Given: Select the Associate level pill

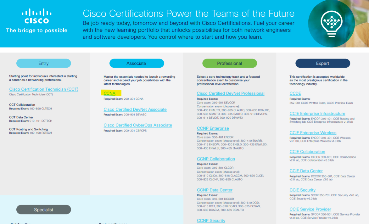Looking at the screenshot, I should click(x=137, y=63).
